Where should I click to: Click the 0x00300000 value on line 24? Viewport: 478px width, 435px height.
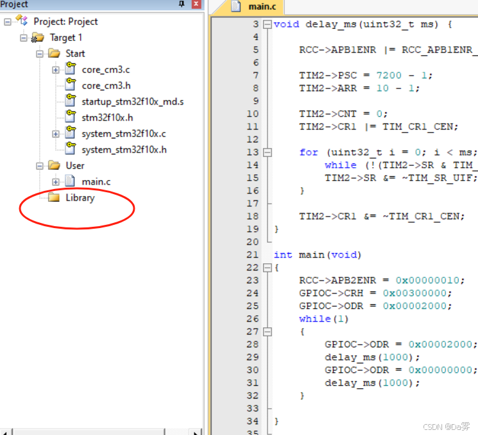point(414,293)
